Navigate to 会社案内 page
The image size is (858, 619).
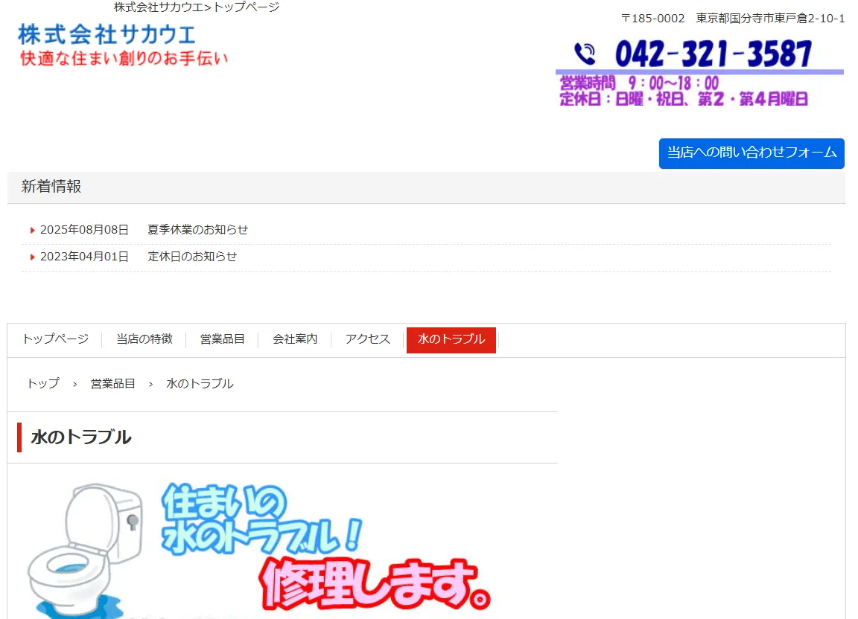295,339
